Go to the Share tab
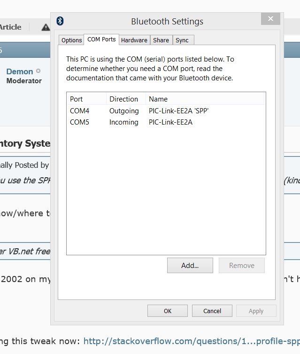This screenshot has width=300, height=354. (161, 40)
